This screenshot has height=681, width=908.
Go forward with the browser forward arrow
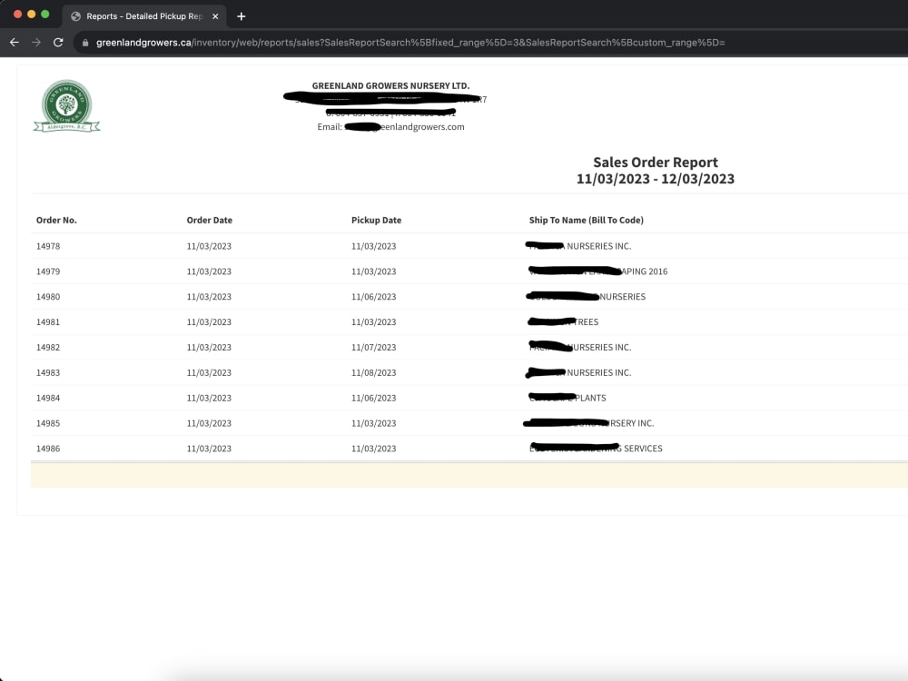36,43
